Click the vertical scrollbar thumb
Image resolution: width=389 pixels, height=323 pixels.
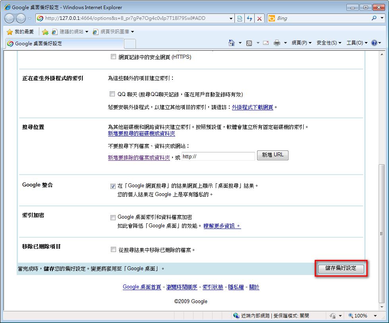tap(381, 233)
